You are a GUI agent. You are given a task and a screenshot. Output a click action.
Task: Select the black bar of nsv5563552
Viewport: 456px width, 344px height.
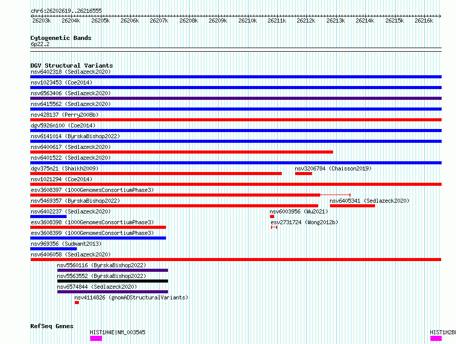[x=113, y=281]
